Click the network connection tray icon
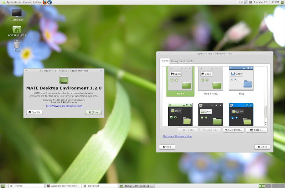The height and width of the screenshot is (188, 285). pos(245,2)
